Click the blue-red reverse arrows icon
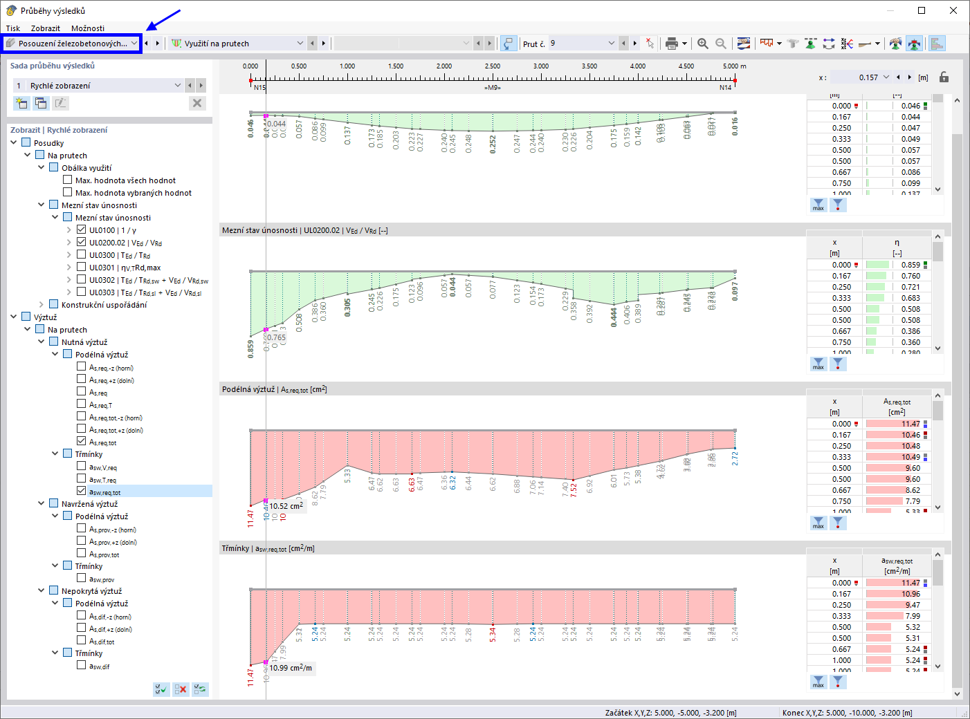 829,44
